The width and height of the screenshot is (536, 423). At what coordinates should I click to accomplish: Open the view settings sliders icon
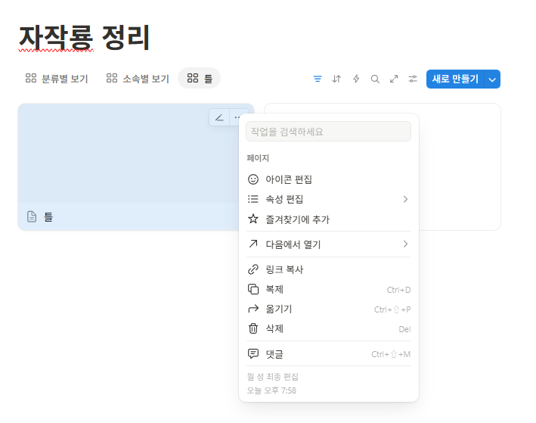(413, 79)
